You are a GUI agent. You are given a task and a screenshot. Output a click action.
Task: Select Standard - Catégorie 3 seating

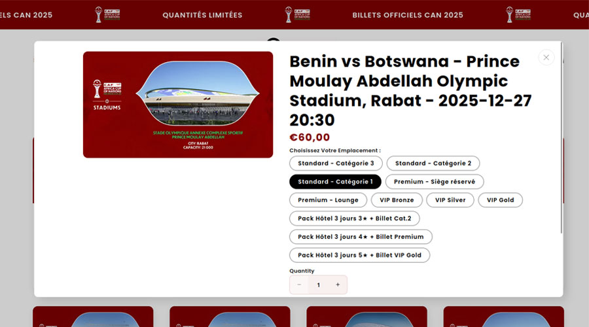click(336, 163)
